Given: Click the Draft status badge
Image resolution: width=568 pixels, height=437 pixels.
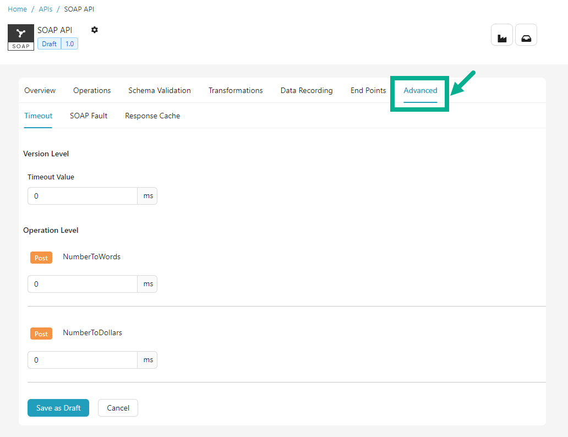Looking at the screenshot, I should pos(49,44).
